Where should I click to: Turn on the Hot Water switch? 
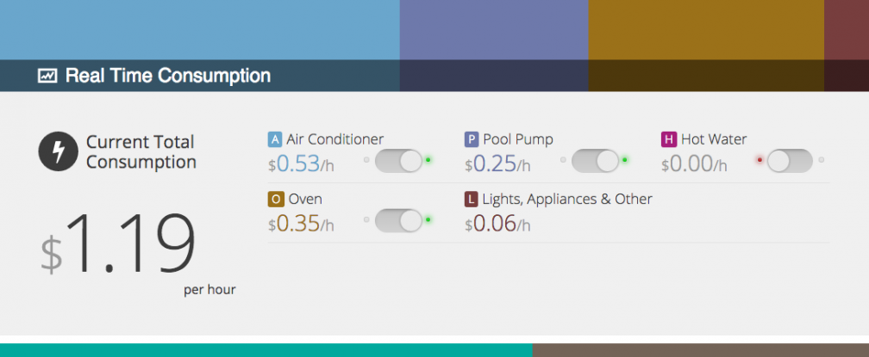tap(790, 161)
